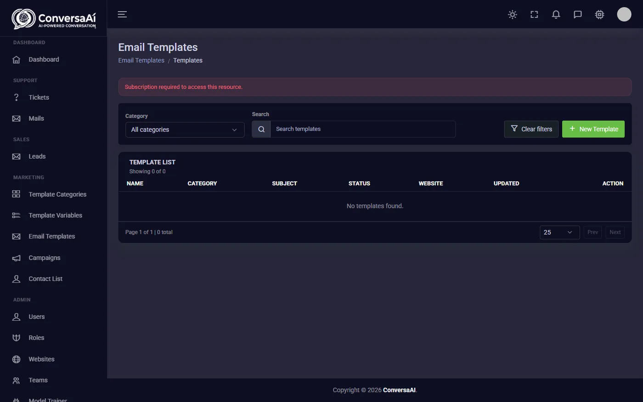Click the Clear filters button
The height and width of the screenshot is (402, 643).
point(531,129)
